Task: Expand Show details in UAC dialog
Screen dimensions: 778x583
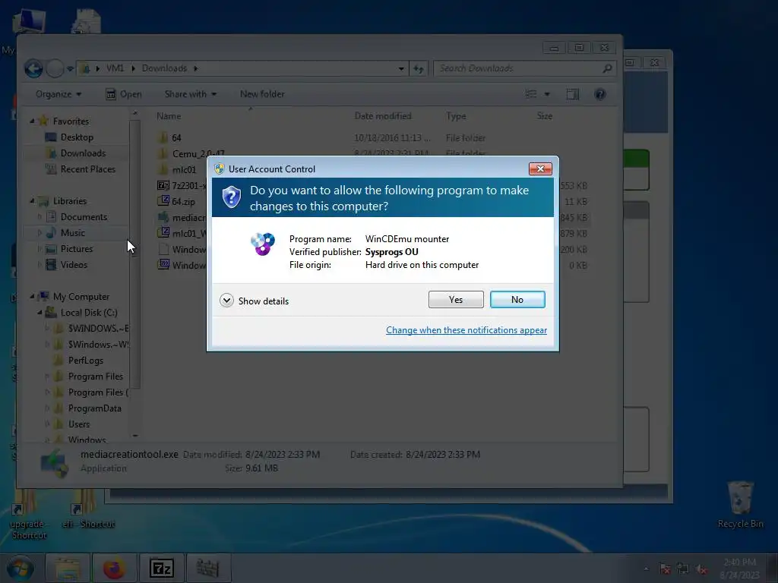Action: click(254, 301)
